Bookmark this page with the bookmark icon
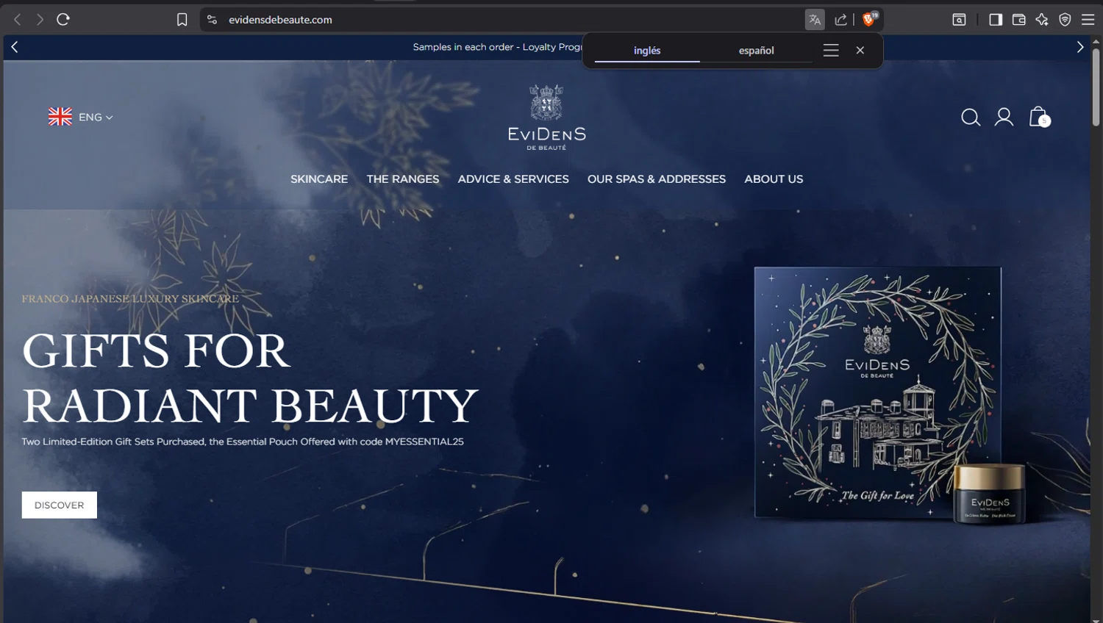The width and height of the screenshot is (1103, 623). (x=182, y=20)
